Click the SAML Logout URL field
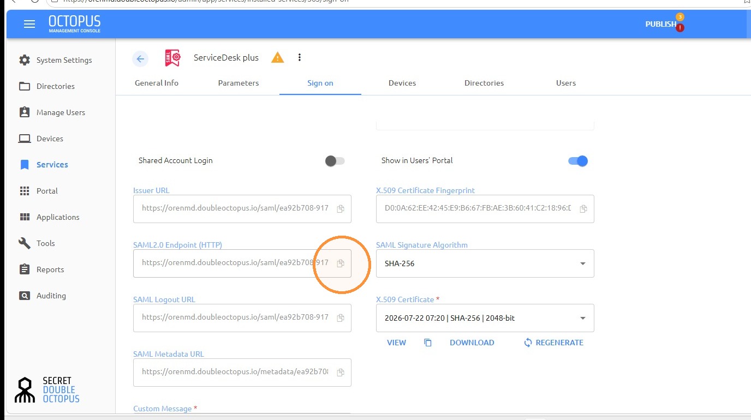The image size is (751, 420). [x=242, y=318]
